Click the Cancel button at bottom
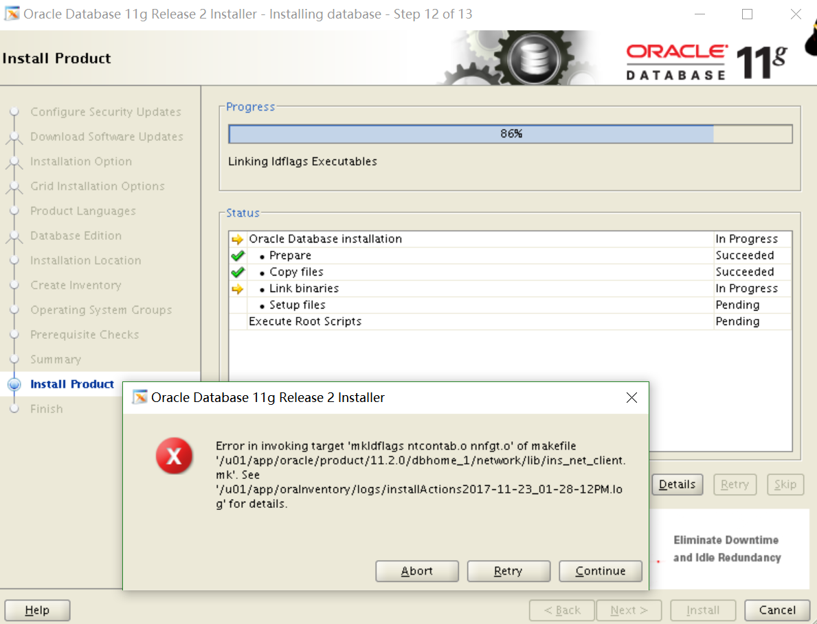The image size is (817, 624). click(777, 610)
